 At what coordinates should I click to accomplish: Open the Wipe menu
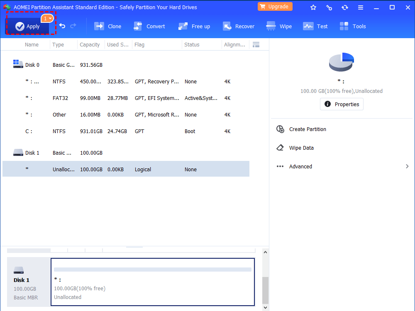point(279,26)
